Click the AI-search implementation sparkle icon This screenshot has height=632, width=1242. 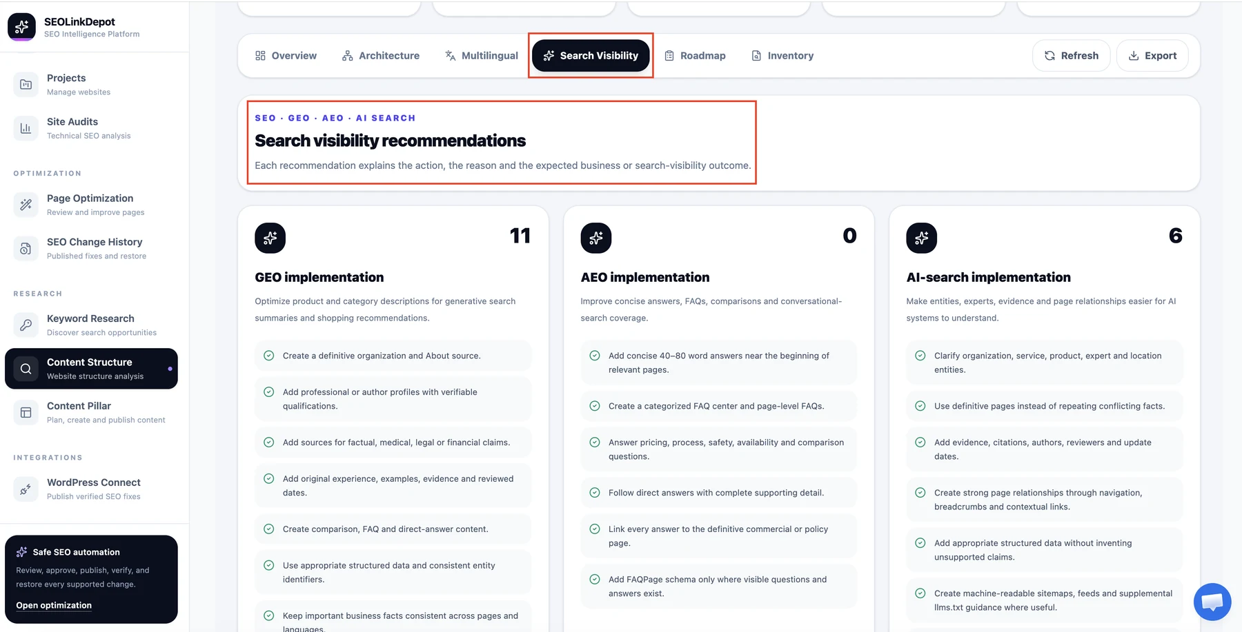pos(921,238)
